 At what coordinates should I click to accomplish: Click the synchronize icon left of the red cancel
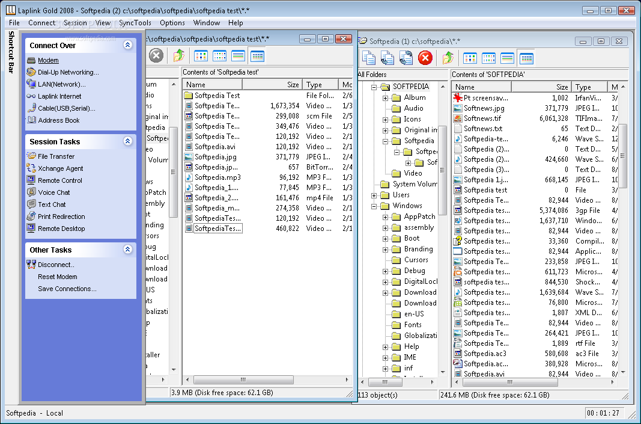pos(406,58)
